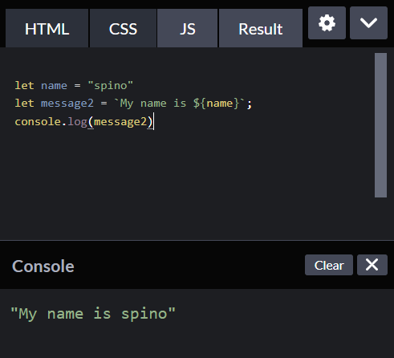
Task: Click the "spino" string in the first line
Action: [110, 86]
